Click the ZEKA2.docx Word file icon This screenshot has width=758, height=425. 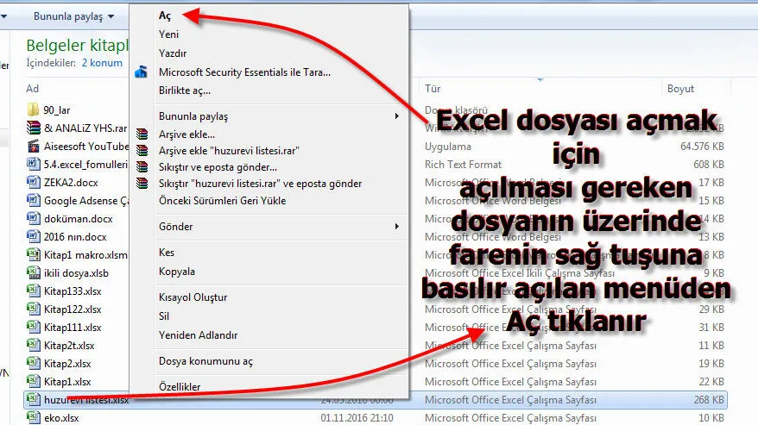(x=33, y=183)
